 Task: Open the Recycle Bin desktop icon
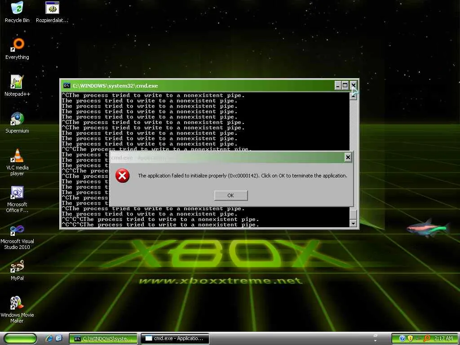coord(17,12)
